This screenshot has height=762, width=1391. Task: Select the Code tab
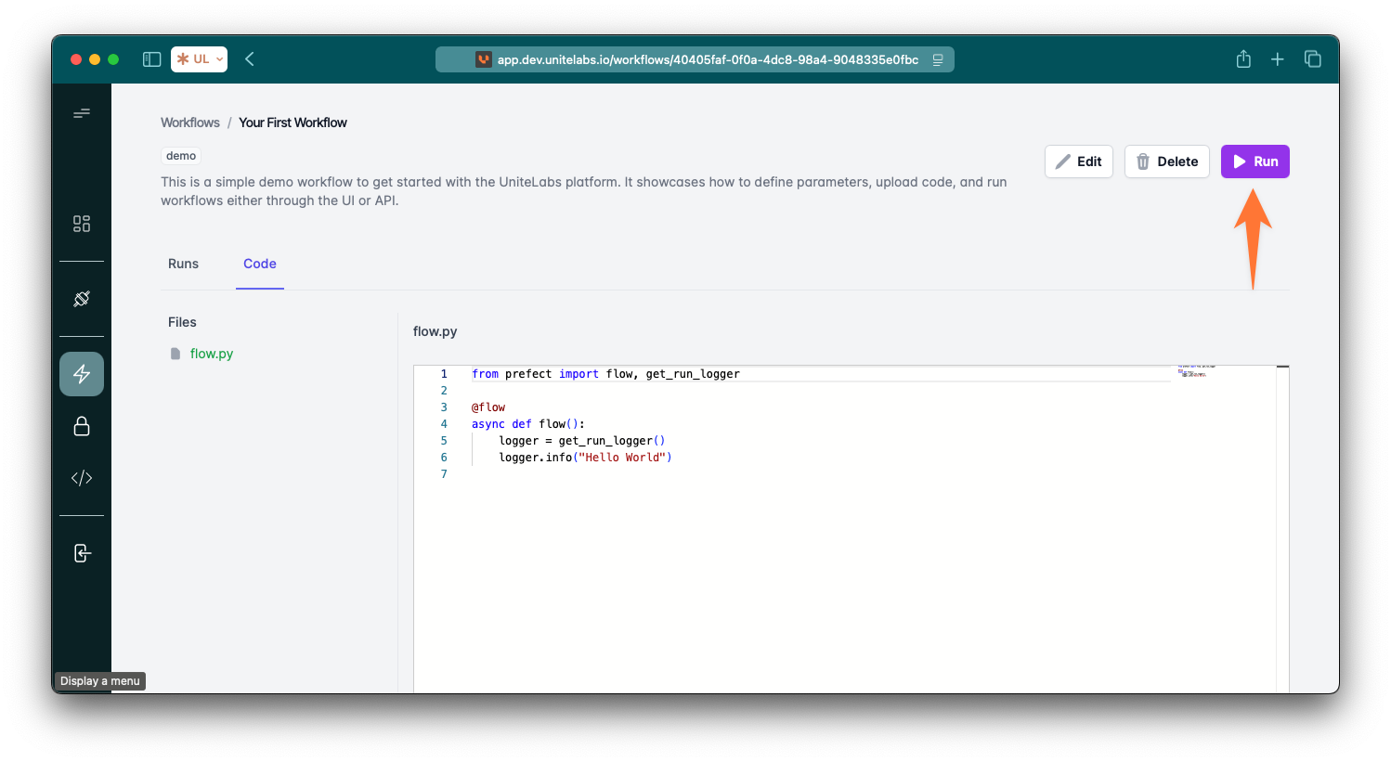pos(260,264)
